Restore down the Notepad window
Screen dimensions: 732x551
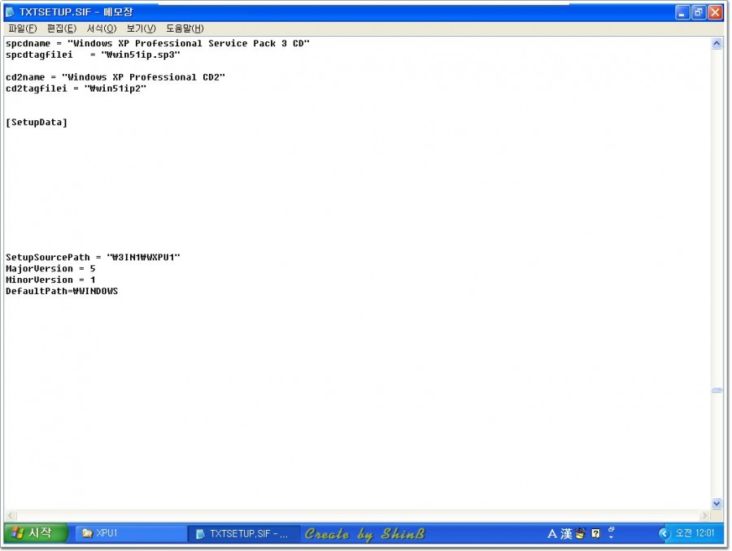699,12
